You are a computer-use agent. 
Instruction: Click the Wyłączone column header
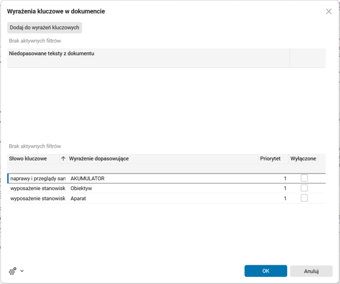(303, 159)
